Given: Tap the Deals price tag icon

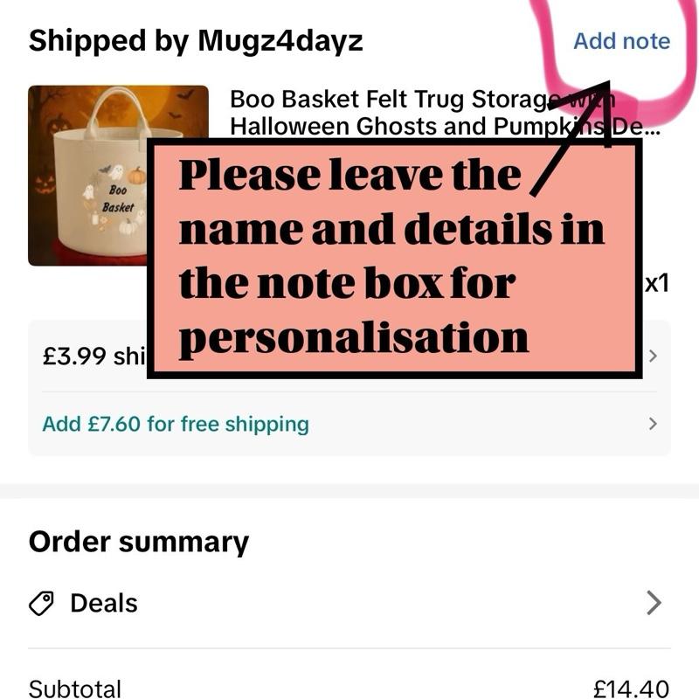Looking at the screenshot, I should tap(41, 603).
